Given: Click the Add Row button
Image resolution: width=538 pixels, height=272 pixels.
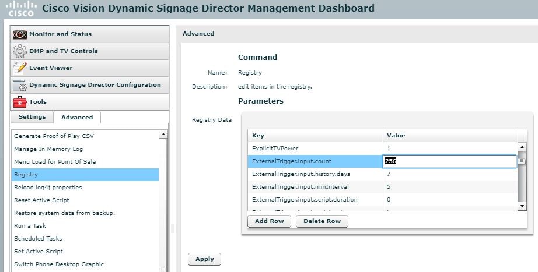Looking at the screenshot, I should (270, 221).
